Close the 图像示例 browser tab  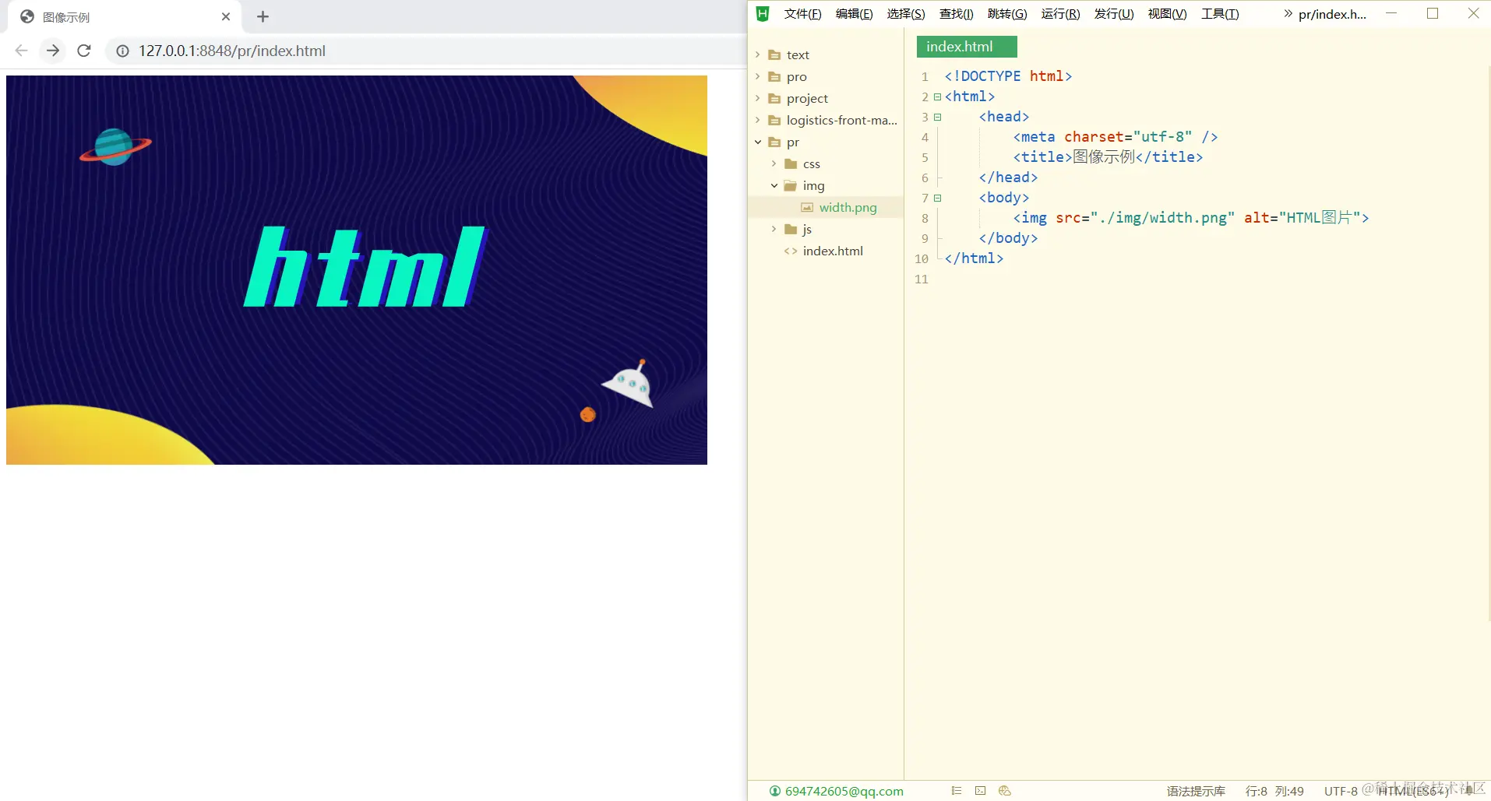(226, 16)
